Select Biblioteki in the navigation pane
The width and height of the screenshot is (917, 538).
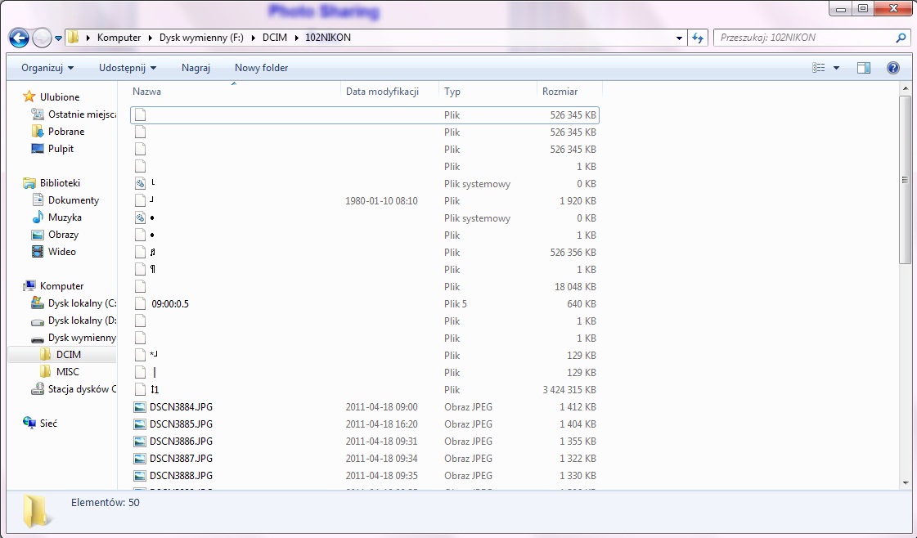click(60, 183)
